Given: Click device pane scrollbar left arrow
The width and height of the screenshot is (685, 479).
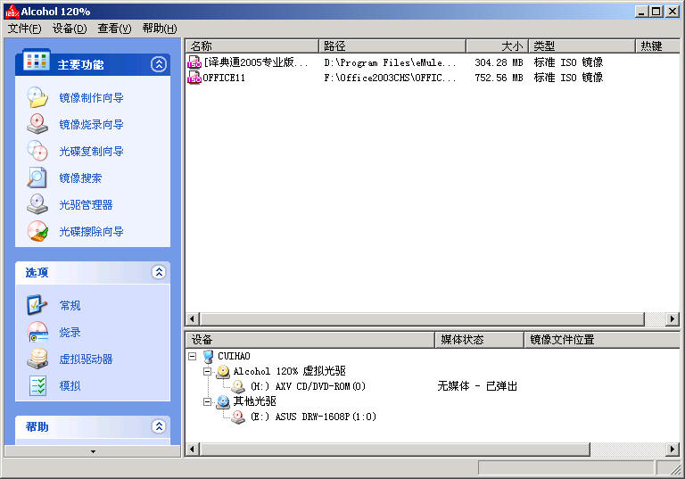Looking at the screenshot, I should pyautogui.click(x=192, y=449).
